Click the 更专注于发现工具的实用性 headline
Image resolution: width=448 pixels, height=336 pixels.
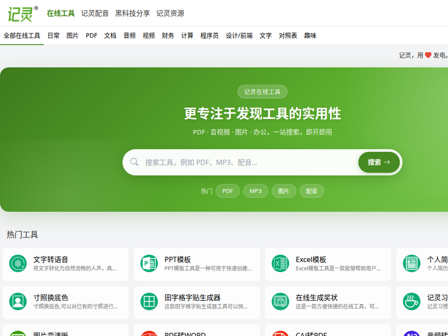(262, 114)
